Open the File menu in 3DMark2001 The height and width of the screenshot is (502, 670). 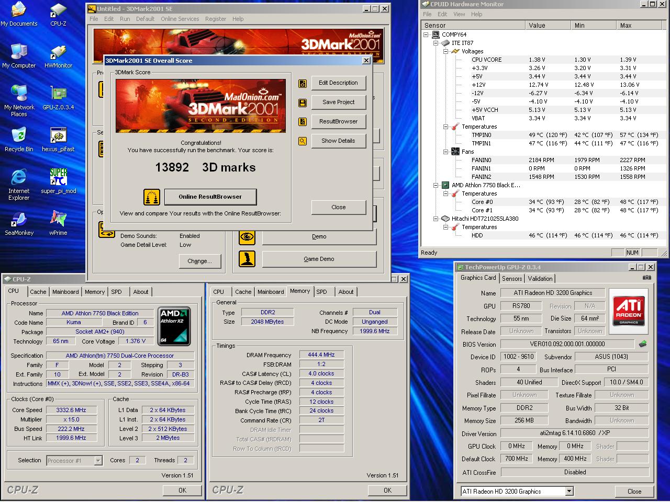[94, 19]
